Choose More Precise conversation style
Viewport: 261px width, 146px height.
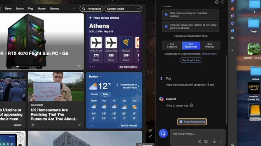pyautogui.click(x=210, y=45)
